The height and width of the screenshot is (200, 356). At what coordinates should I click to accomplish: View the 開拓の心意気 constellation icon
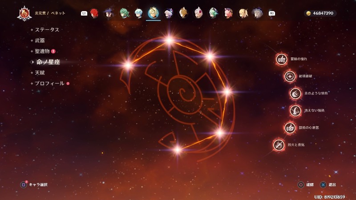coord(290,128)
